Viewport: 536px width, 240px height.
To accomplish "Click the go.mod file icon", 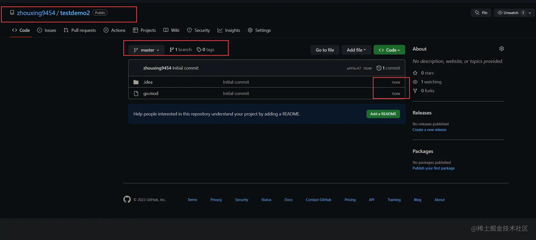I will tap(136, 94).
